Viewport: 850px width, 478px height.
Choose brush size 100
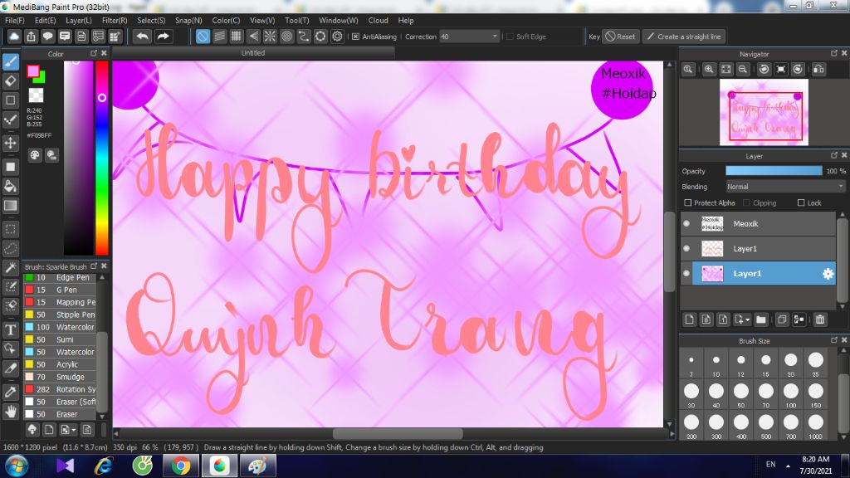pyautogui.click(x=790, y=394)
